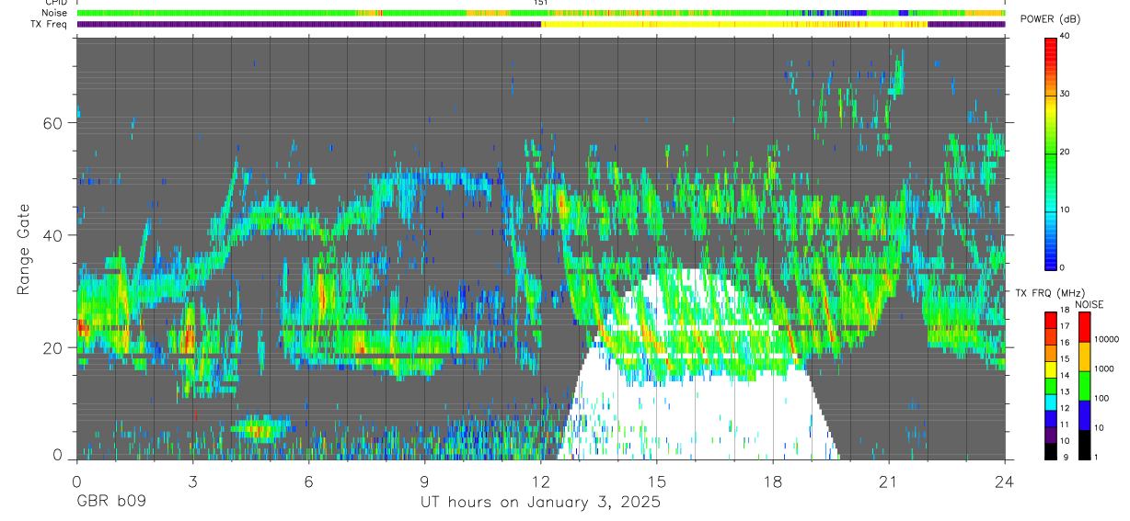Click the 9 tick on the time axis
Image resolution: width=1130 pixels, height=521 pixels.
[x=424, y=482]
